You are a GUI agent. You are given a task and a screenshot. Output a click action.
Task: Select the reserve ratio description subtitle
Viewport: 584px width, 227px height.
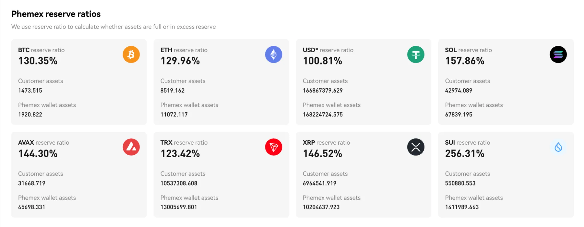click(x=113, y=27)
